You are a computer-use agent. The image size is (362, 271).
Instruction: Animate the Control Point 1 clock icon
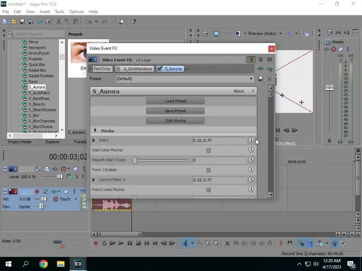(x=251, y=180)
